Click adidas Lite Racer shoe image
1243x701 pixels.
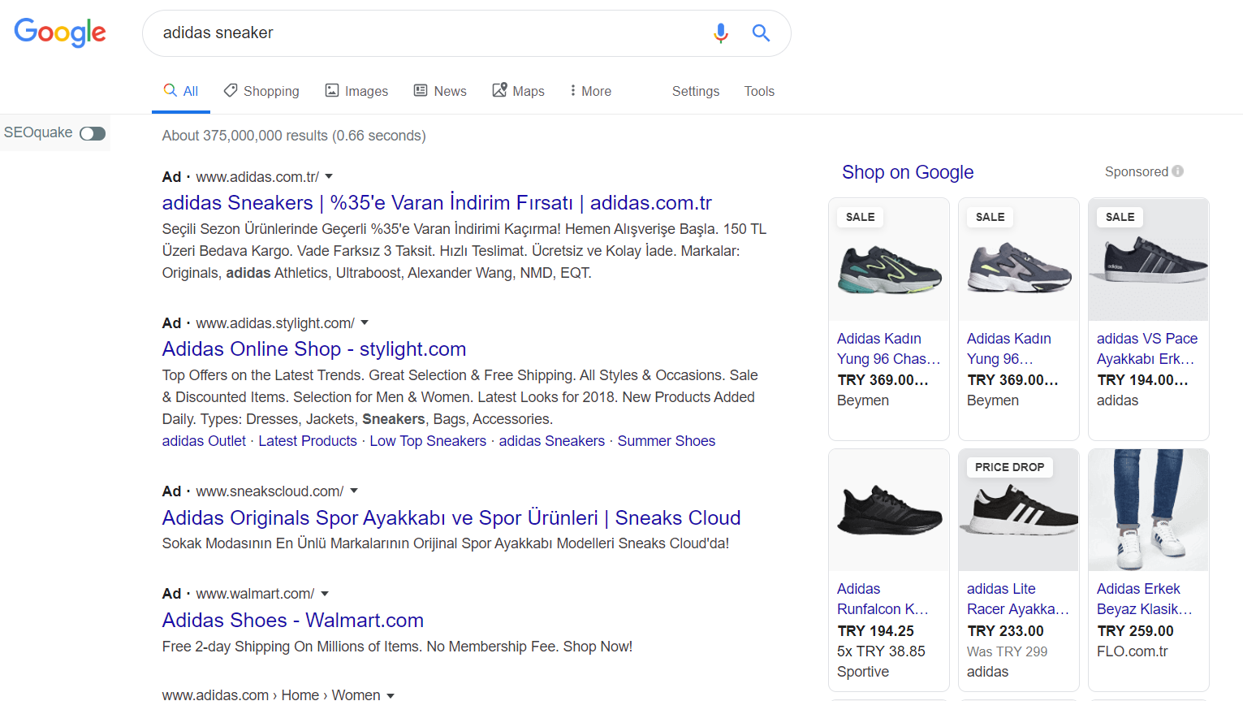pos(1019,510)
